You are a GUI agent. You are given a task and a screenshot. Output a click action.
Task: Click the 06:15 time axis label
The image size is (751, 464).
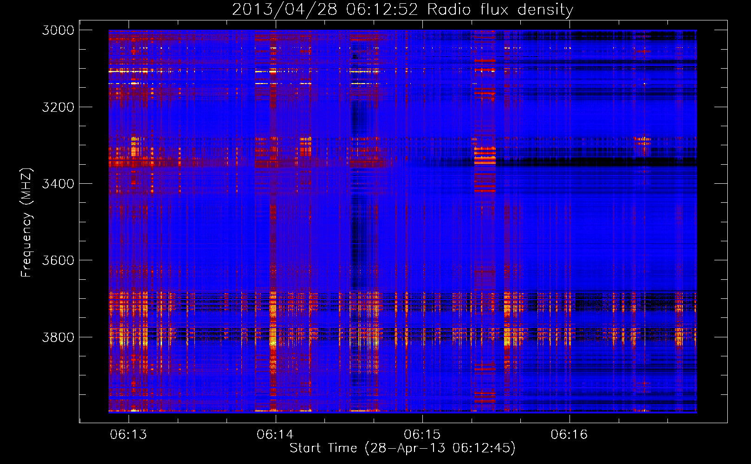(x=422, y=434)
